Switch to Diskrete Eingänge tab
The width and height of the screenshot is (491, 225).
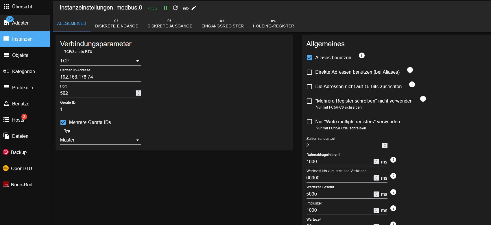117,23
